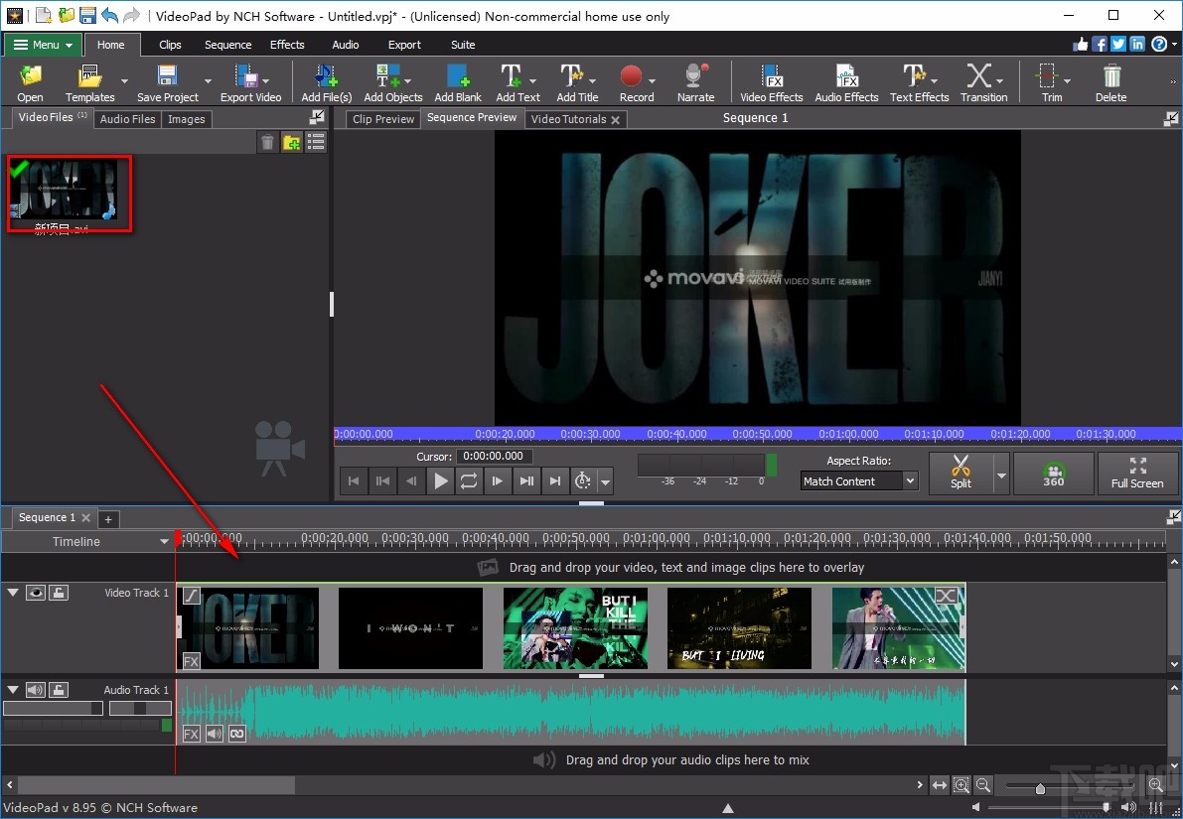The image size is (1183, 819).
Task: Open the Trim tool
Action: click(1045, 81)
